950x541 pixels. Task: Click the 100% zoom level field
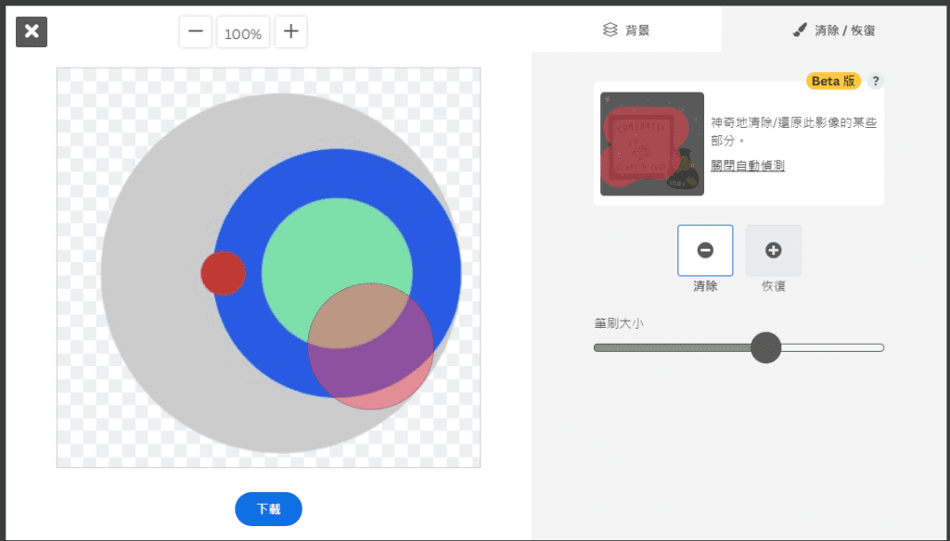pyautogui.click(x=243, y=32)
